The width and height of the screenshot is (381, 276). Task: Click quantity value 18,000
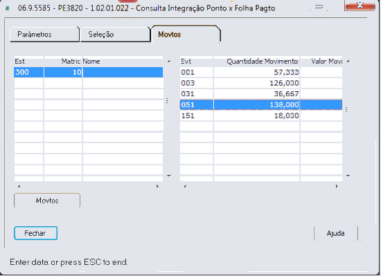click(286, 116)
